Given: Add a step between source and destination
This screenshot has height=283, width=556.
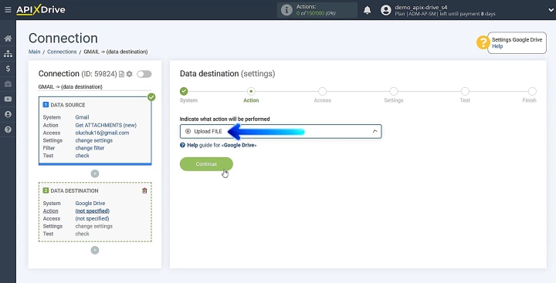Looking at the screenshot, I should pyautogui.click(x=95, y=174).
